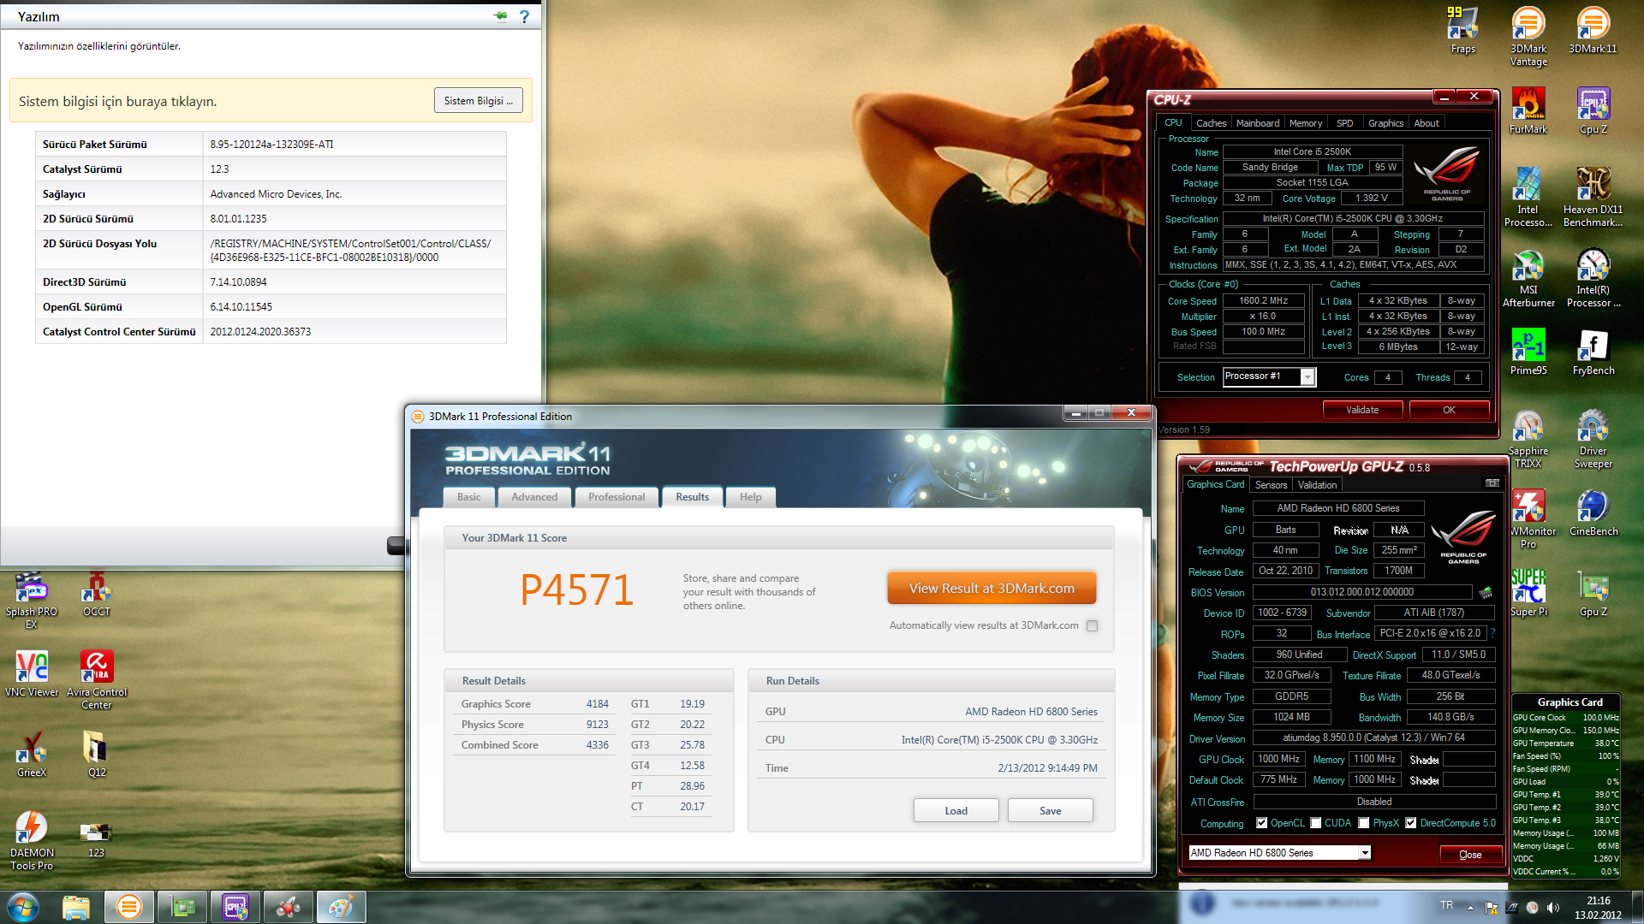Click the Bus Interface question mark in GPU-Z
1644x924 pixels.
1492,633
